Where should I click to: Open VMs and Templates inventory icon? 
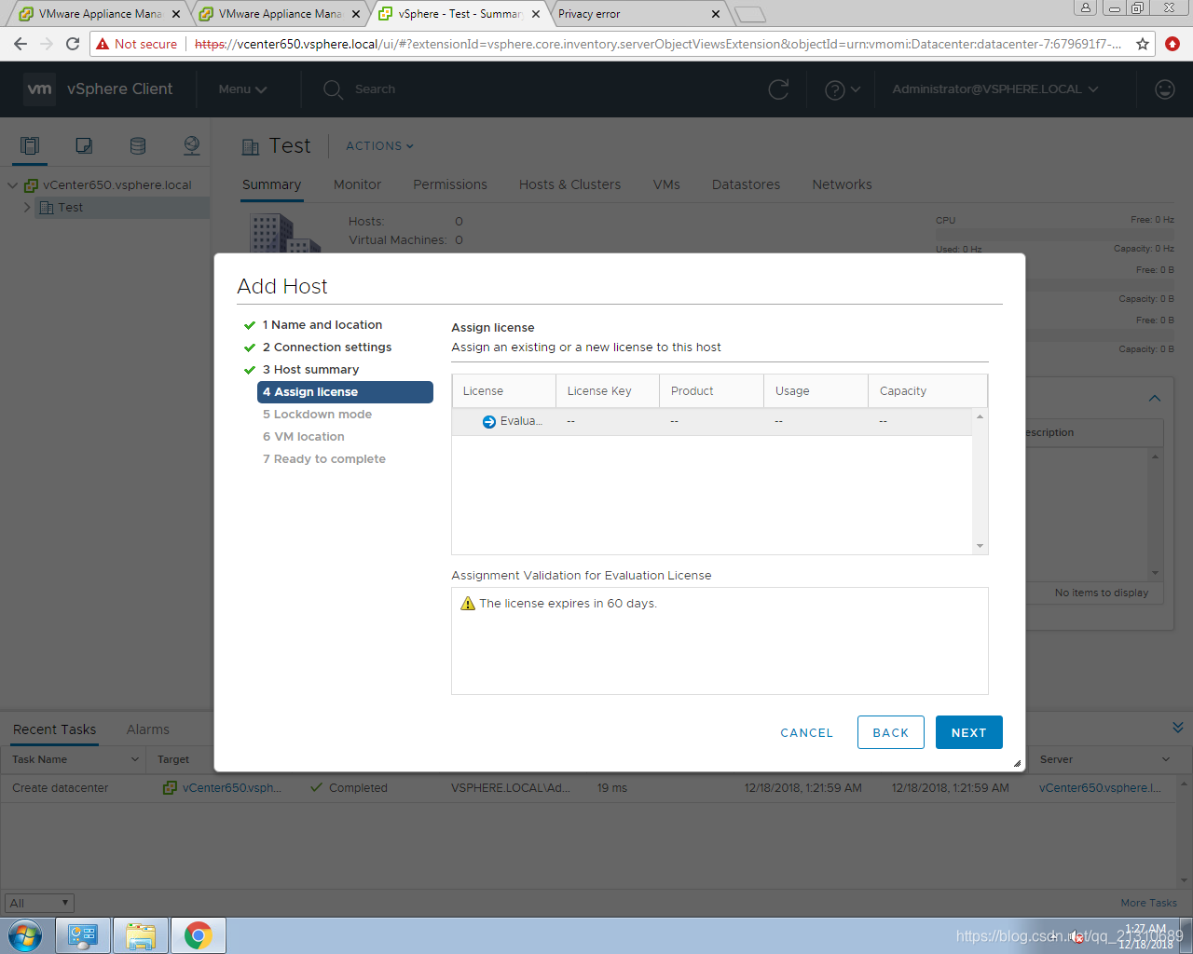tap(84, 145)
